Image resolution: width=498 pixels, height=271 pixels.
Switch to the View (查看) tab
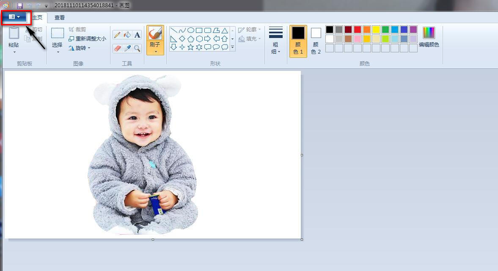(x=59, y=17)
